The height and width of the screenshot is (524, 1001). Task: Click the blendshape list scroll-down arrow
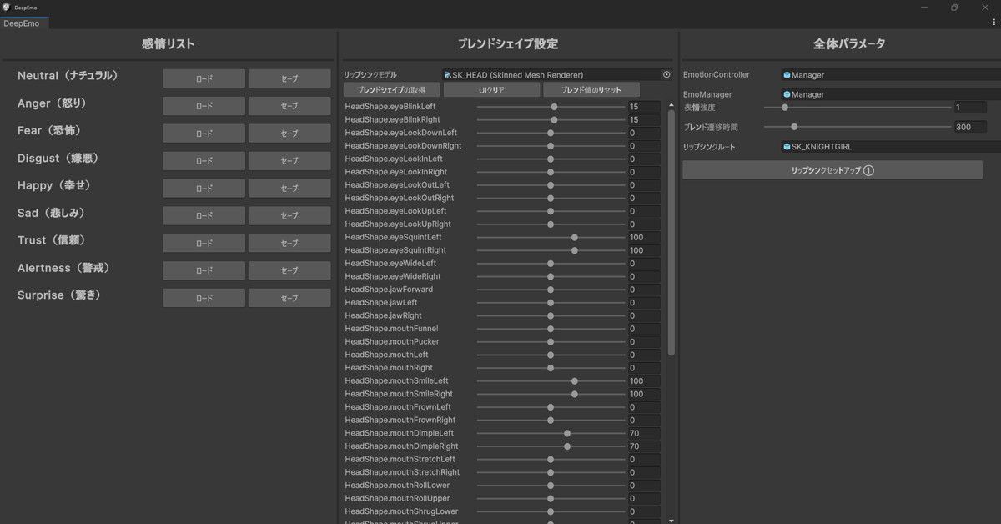[x=672, y=520]
